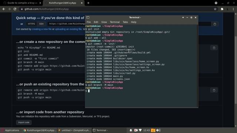Click the orange tray icon beside the clock
Screen dimensions: 237x133
tap(153, 130)
